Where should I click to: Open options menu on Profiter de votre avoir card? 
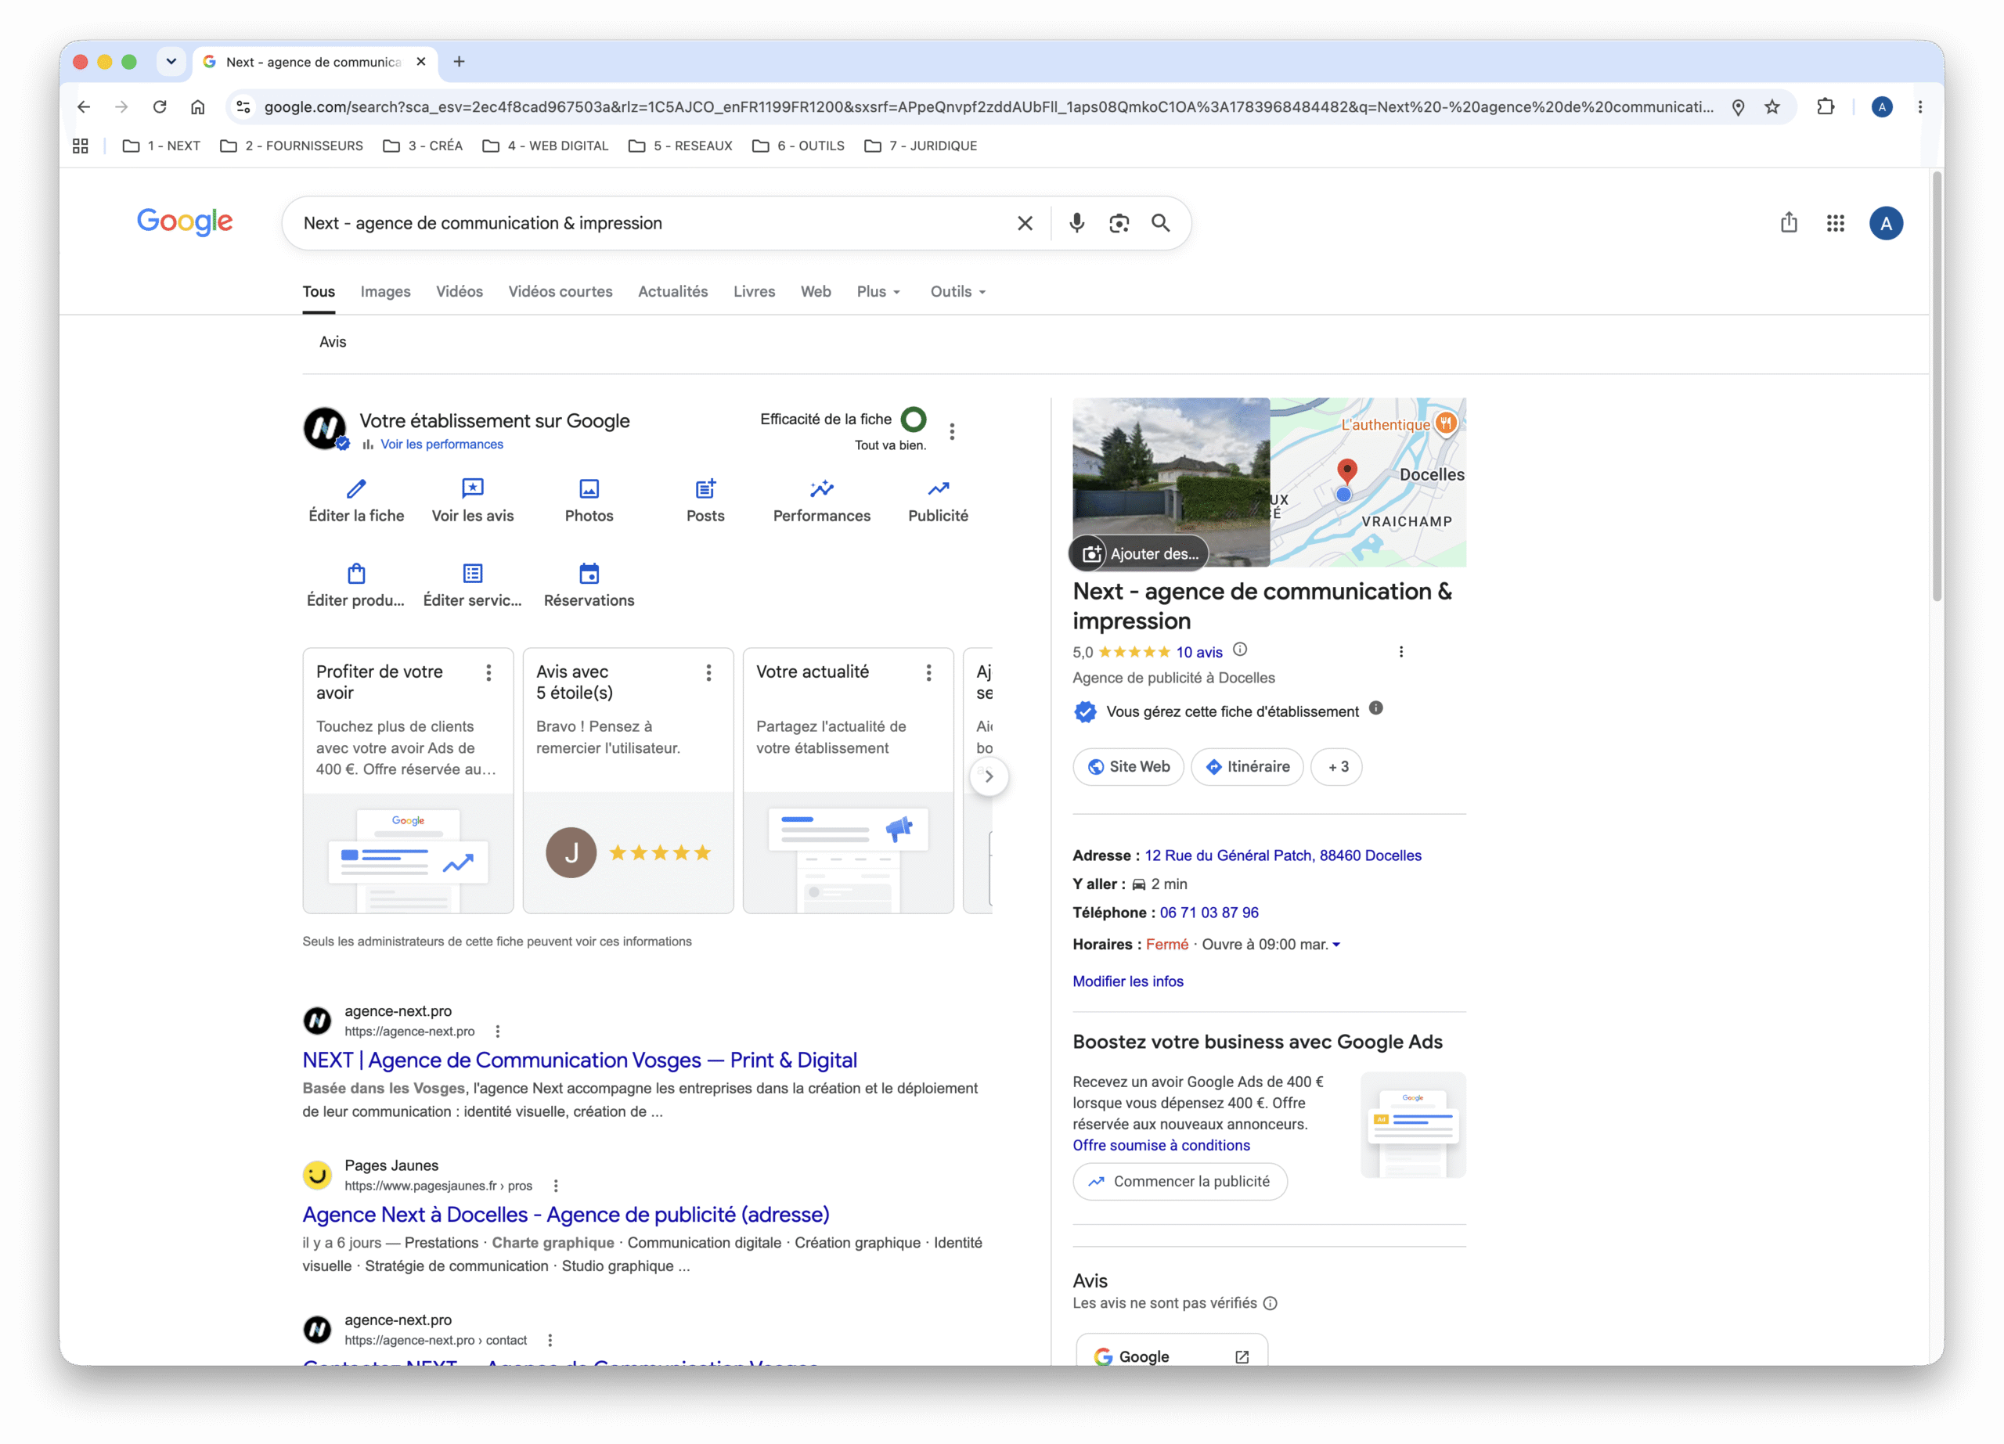point(488,673)
